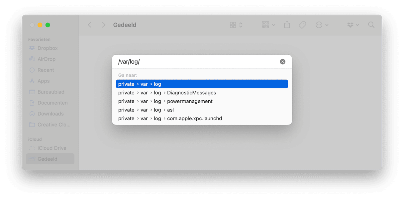Expand the More actions ellipsis menu
This screenshot has width=404, height=199.
(x=322, y=25)
